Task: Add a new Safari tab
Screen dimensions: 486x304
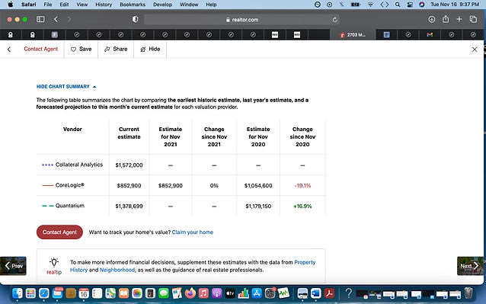Action: point(459,19)
